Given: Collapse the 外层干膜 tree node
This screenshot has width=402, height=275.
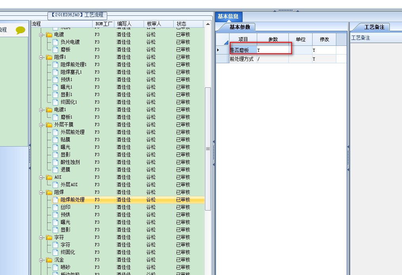Looking at the screenshot, I should (x=41, y=125).
